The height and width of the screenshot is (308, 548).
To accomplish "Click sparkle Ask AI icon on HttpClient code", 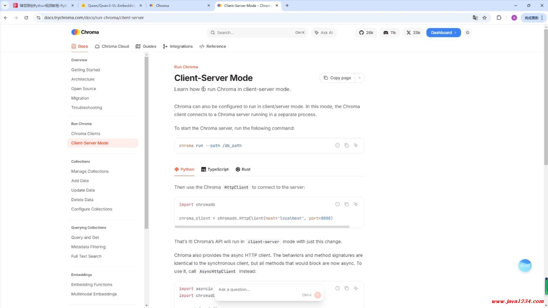I will 356,204.
